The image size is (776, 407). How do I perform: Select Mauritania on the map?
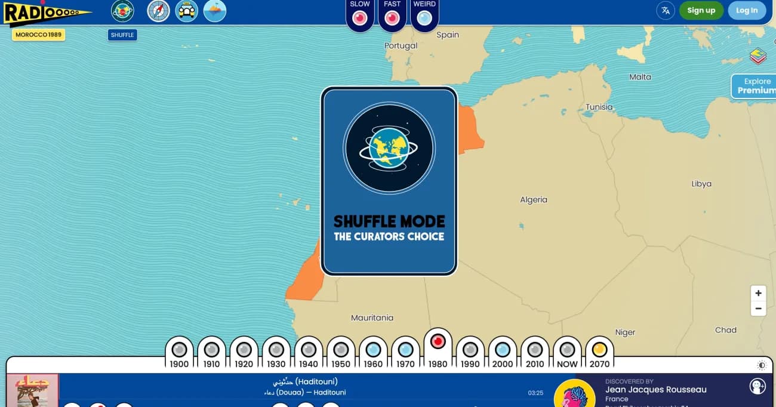pyautogui.click(x=372, y=318)
